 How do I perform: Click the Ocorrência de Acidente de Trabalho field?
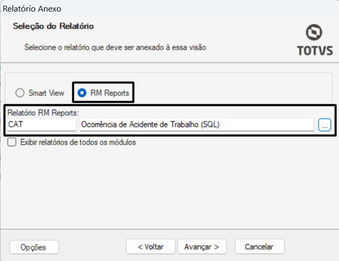197,125
